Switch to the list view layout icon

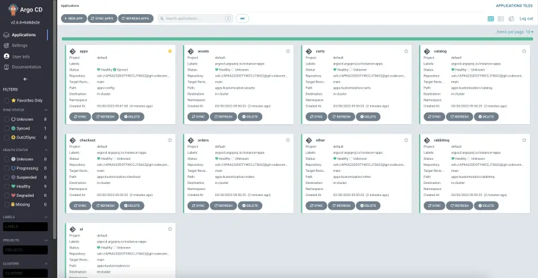tap(501, 18)
